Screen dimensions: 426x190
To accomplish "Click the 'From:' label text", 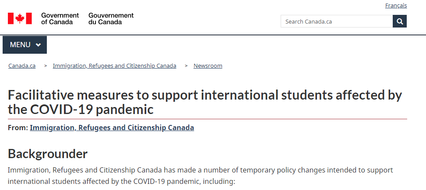I will 18,128.
